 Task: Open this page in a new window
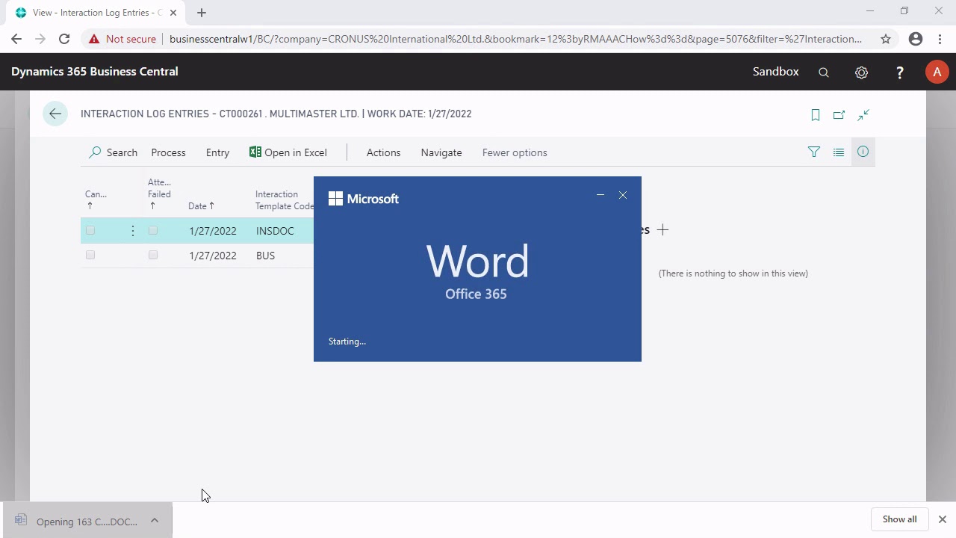(839, 114)
